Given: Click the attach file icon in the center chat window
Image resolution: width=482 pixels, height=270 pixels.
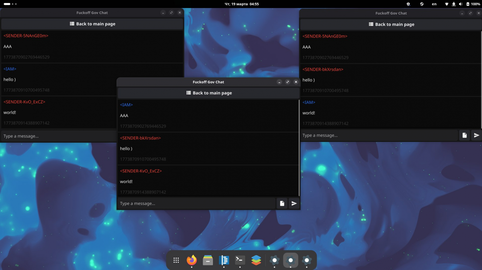Looking at the screenshot, I should pyautogui.click(x=282, y=203).
